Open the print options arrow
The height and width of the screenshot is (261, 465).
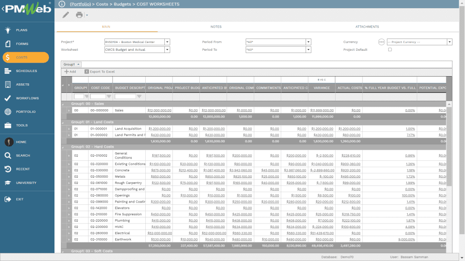pos(87,15)
